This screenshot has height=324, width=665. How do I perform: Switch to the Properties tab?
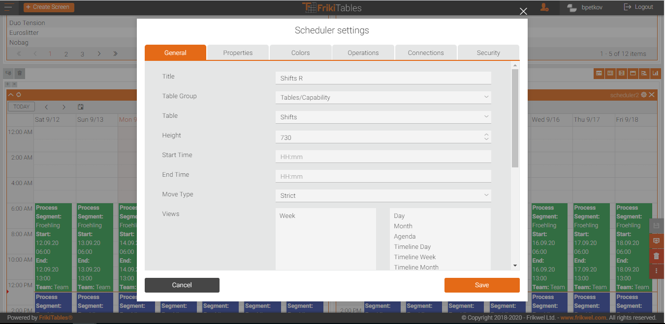[x=238, y=53]
